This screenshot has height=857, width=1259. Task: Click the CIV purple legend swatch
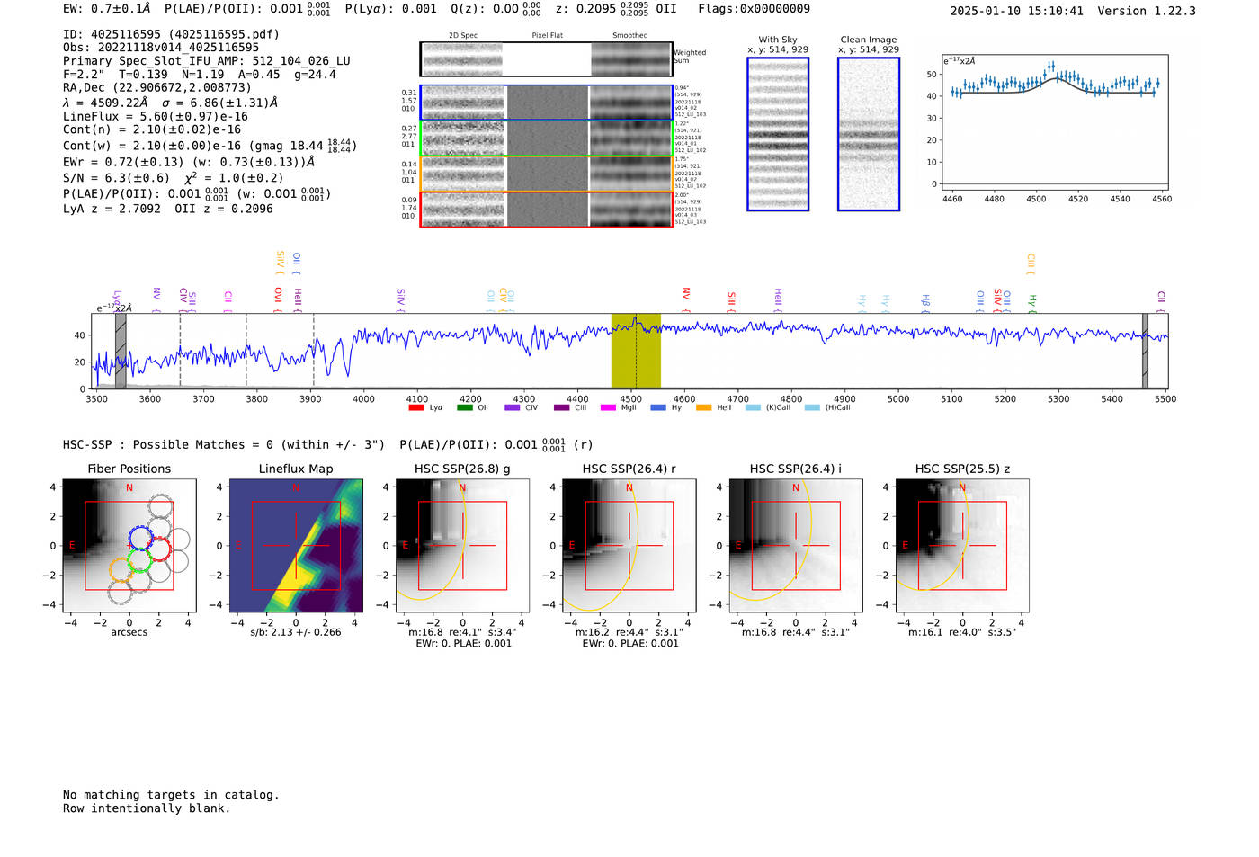tap(513, 407)
